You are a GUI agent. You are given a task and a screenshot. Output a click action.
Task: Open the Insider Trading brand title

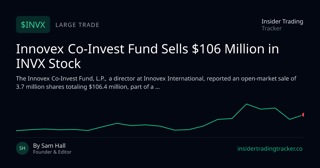[x=282, y=22]
